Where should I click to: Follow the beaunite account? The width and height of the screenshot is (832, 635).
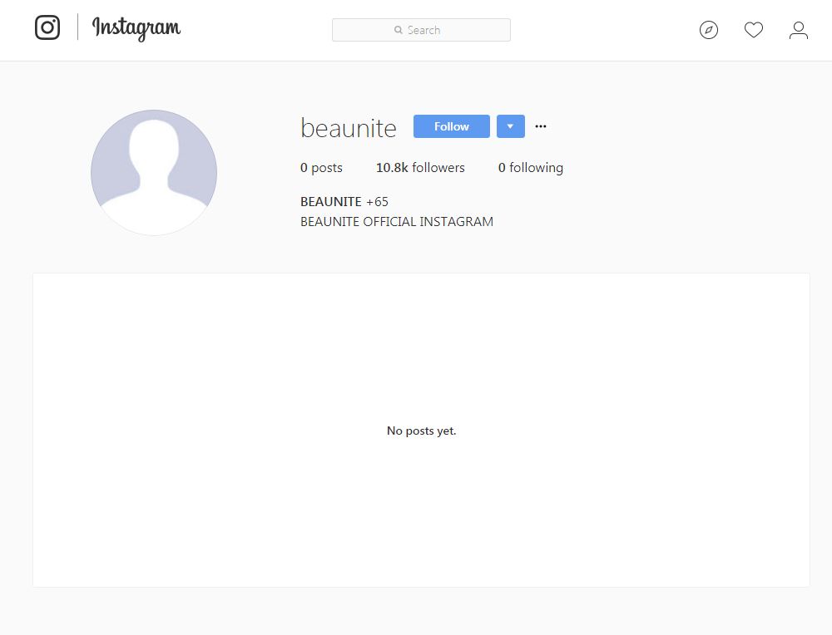451,126
